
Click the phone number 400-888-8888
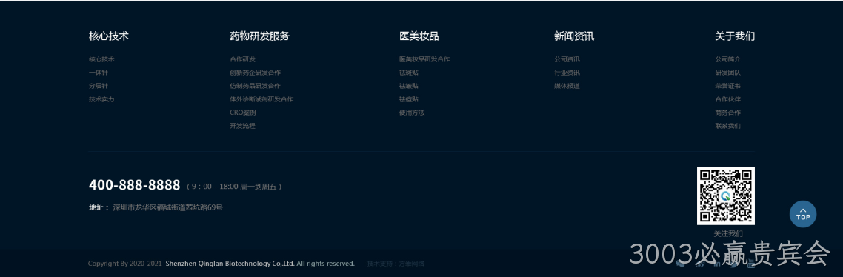(134, 185)
